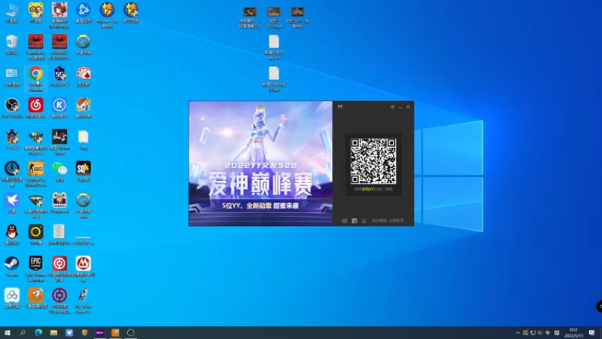Viewport: 602px width, 339px height.
Task: Open the mp4 video file thumbnail
Action: click(x=274, y=17)
